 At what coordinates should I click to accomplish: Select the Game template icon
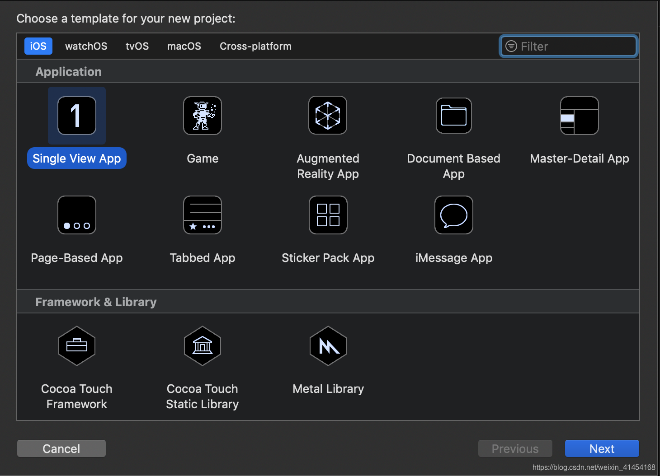click(x=202, y=116)
